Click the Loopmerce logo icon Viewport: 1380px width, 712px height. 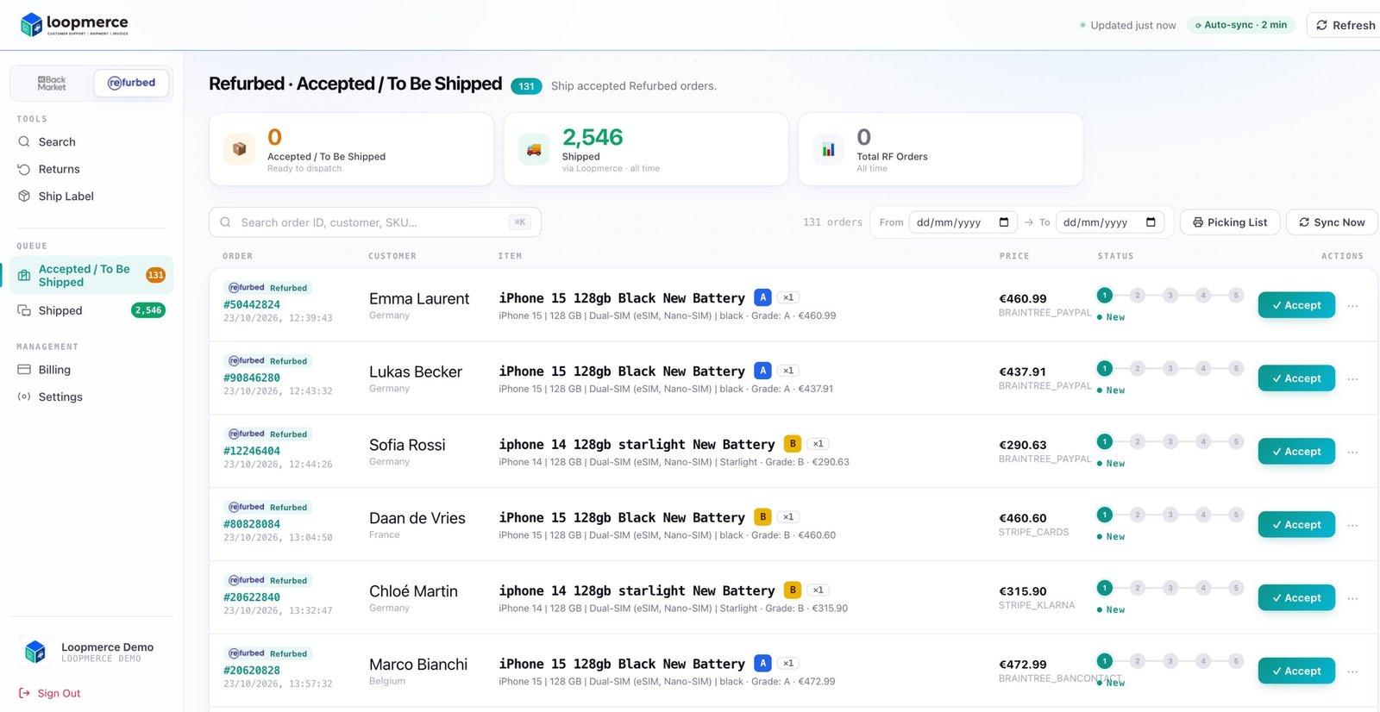pyautogui.click(x=32, y=24)
